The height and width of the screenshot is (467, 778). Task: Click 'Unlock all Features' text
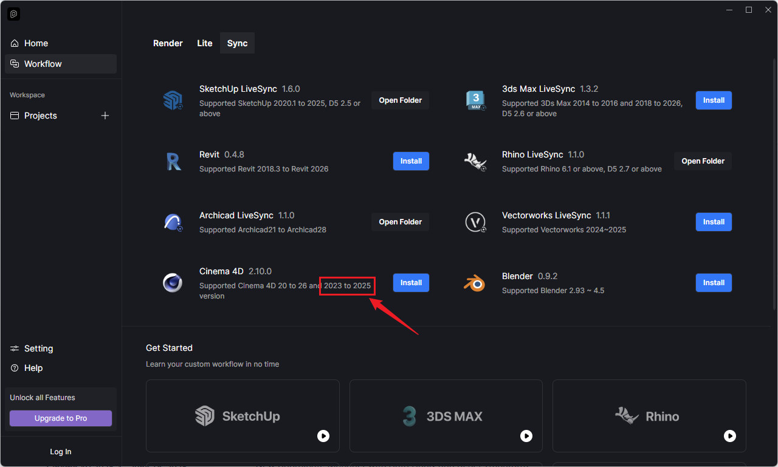(43, 398)
